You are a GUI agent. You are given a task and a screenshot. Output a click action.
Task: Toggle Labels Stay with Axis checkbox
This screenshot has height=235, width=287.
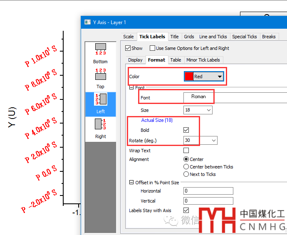pos(186,210)
